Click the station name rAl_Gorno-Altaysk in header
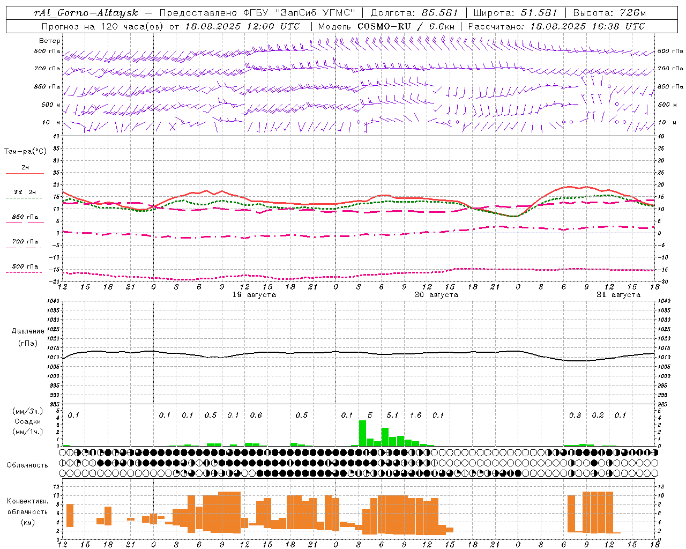This screenshot has height=549, width=686. (86, 13)
